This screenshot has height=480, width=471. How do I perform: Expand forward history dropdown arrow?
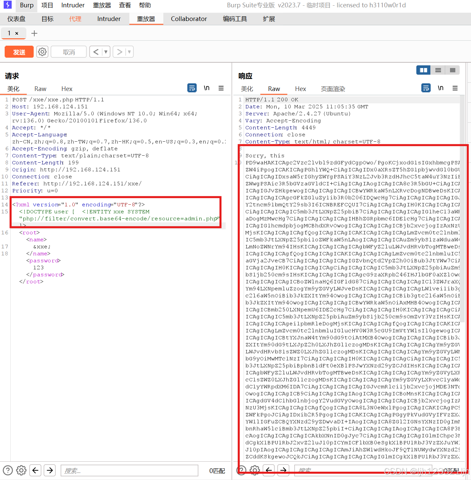point(129,52)
